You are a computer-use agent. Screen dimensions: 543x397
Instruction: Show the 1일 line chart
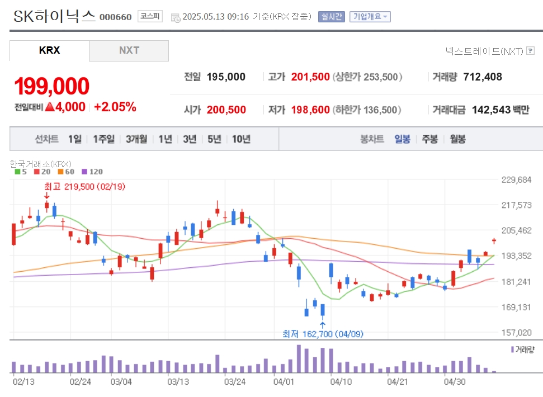coord(75,139)
